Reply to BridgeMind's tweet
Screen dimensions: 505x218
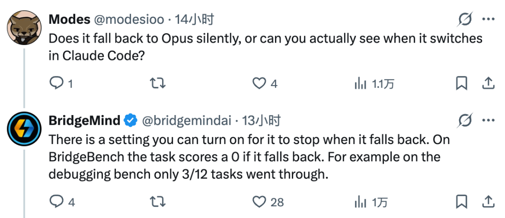pyautogui.click(x=62, y=202)
